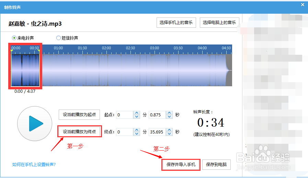Click 选择电脑上的音乐 button
This screenshot has width=308, height=178.
[x=219, y=23]
